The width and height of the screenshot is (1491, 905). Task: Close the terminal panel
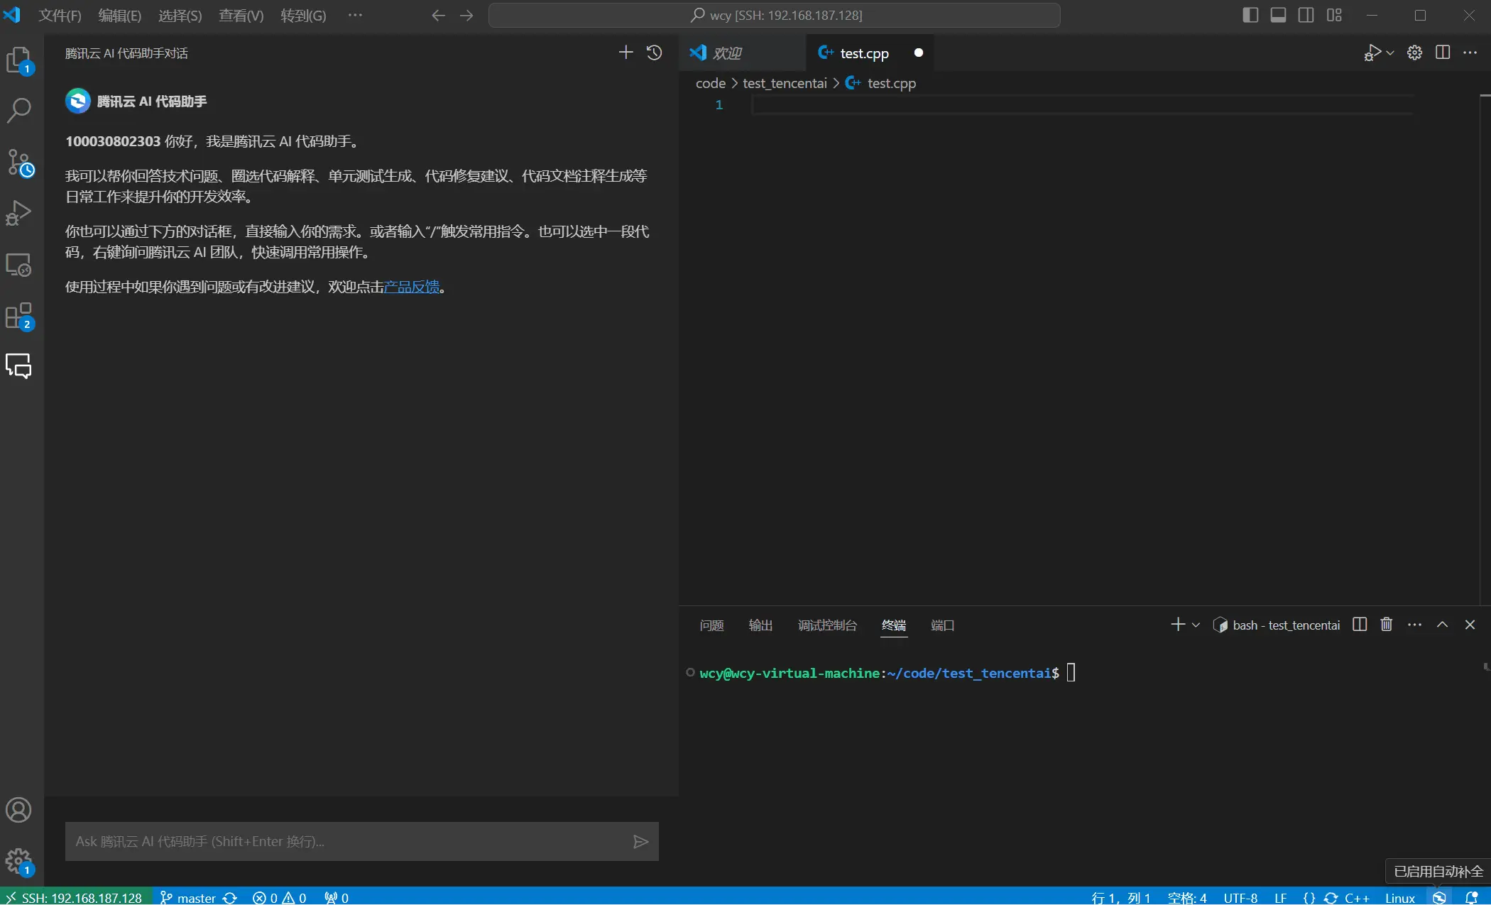[1470, 625]
